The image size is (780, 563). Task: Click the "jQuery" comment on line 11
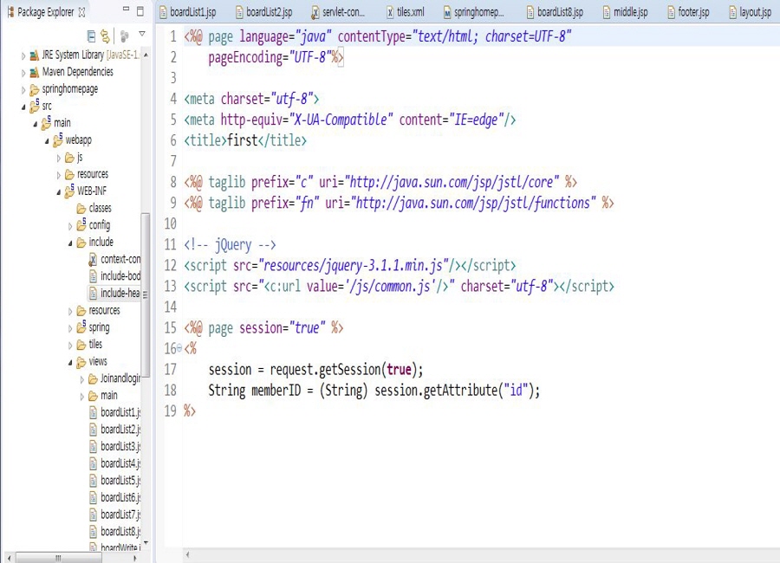[x=233, y=245]
